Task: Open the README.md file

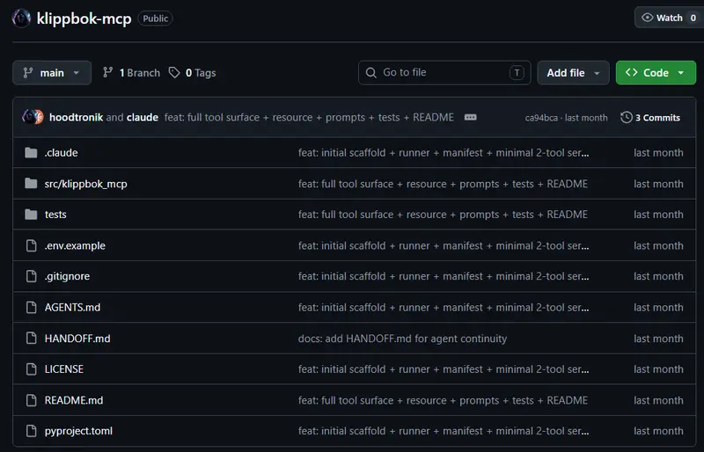Action: pyautogui.click(x=74, y=400)
